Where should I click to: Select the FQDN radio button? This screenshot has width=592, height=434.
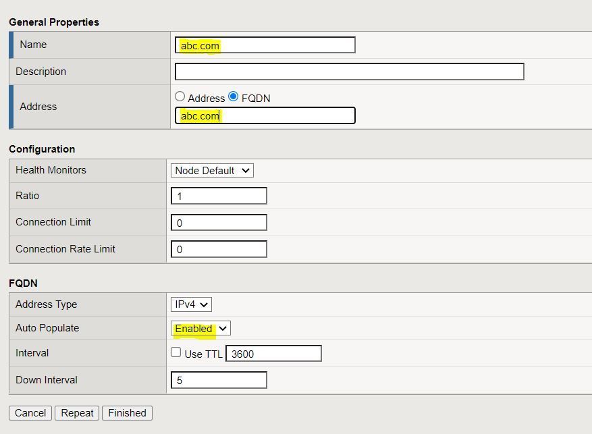tap(234, 97)
